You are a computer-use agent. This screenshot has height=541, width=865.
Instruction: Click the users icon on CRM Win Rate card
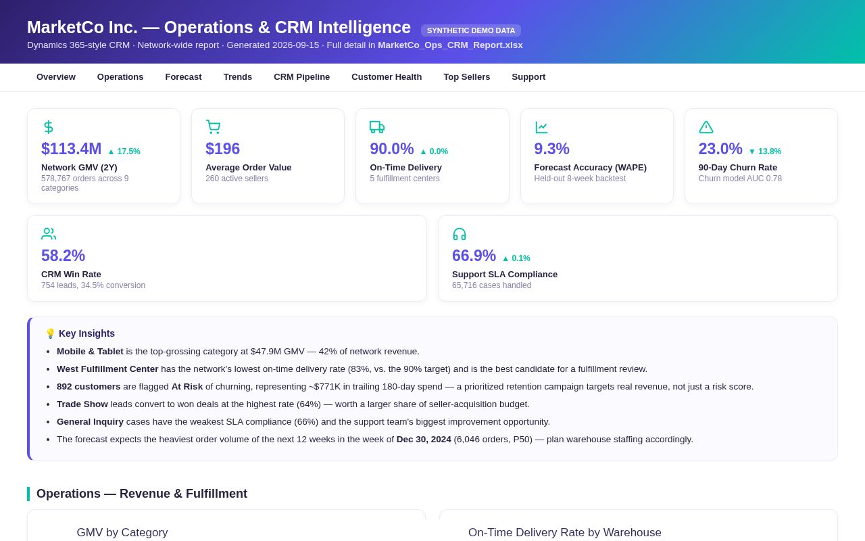coord(49,234)
